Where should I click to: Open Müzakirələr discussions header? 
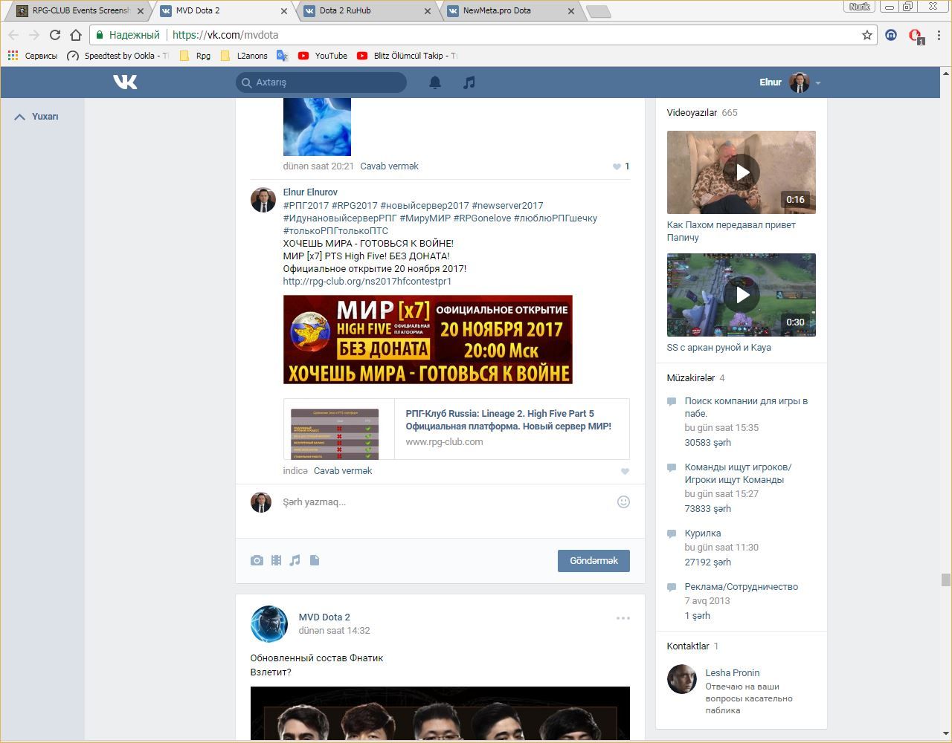click(690, 378)
